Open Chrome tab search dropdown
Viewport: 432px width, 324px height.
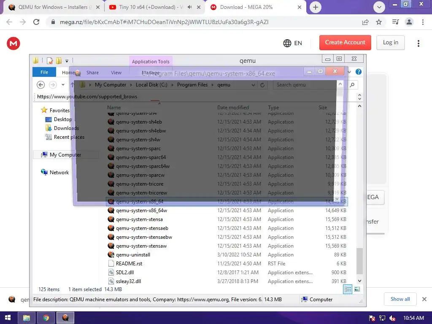[379, 7]
